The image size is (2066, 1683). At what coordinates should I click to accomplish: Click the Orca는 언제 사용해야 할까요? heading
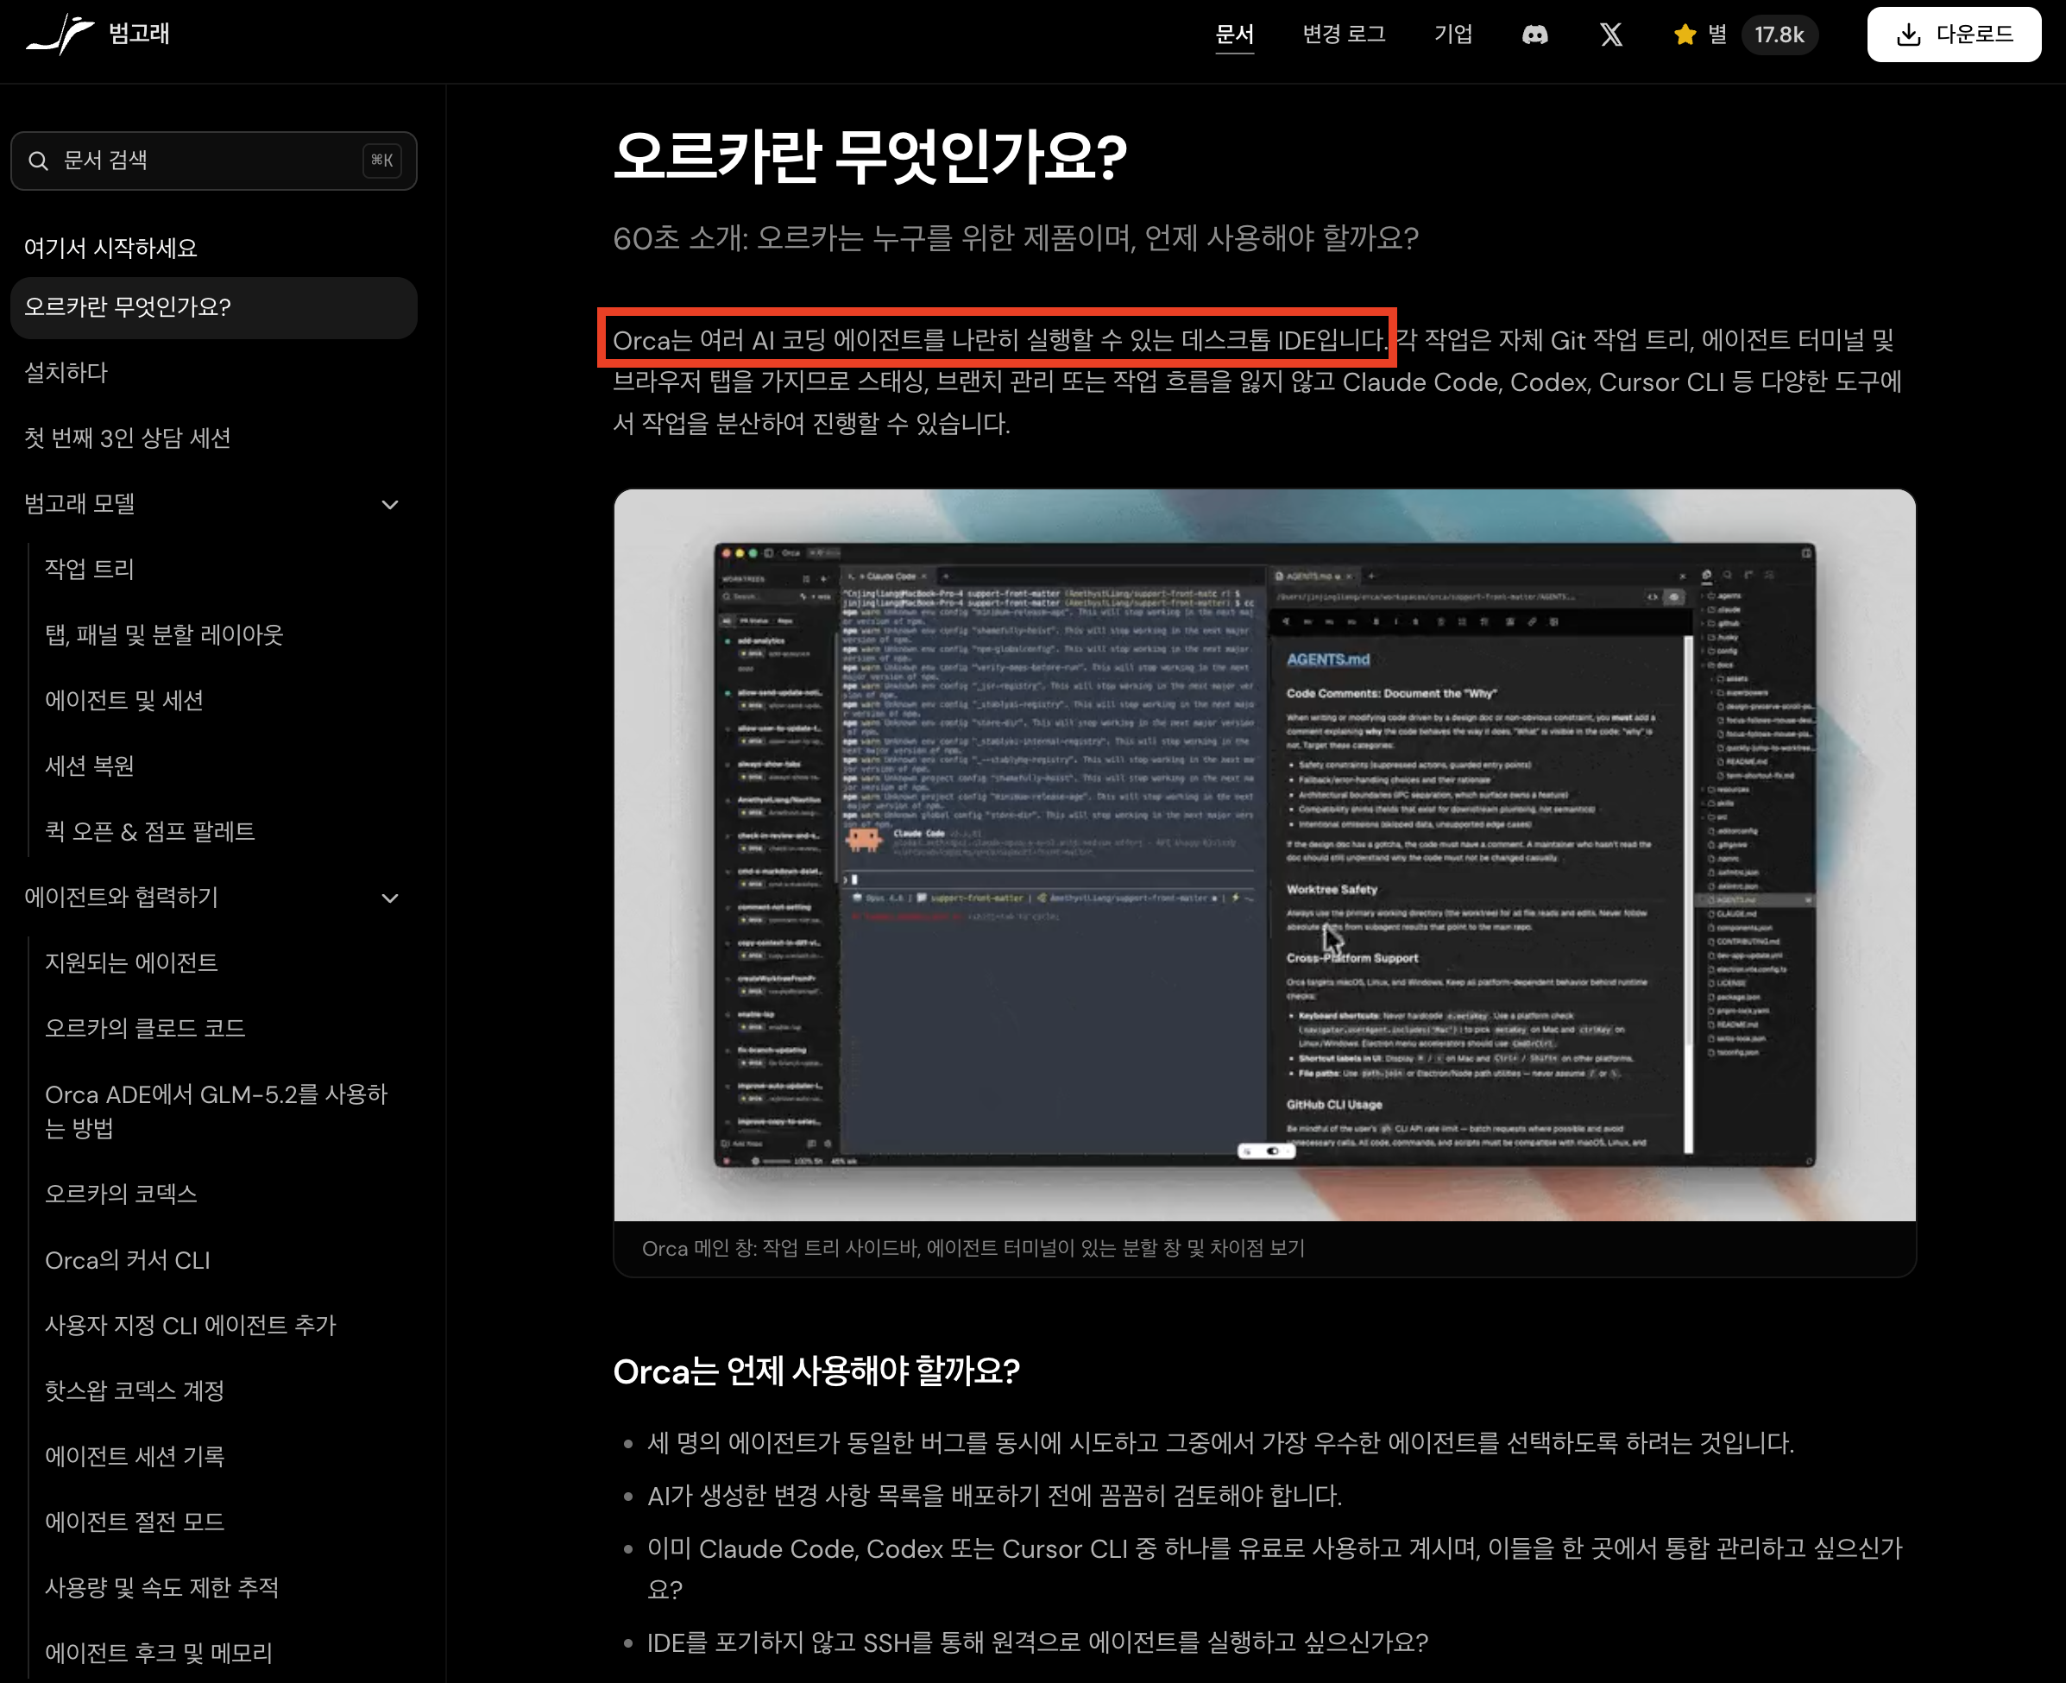816,1371
